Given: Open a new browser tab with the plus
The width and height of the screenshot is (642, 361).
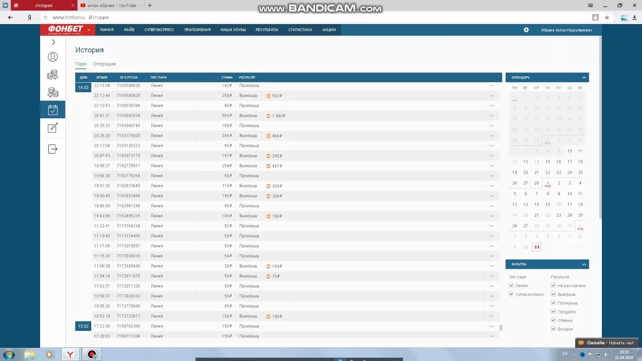Looking at the screenshot, I should tap(149, 6).
